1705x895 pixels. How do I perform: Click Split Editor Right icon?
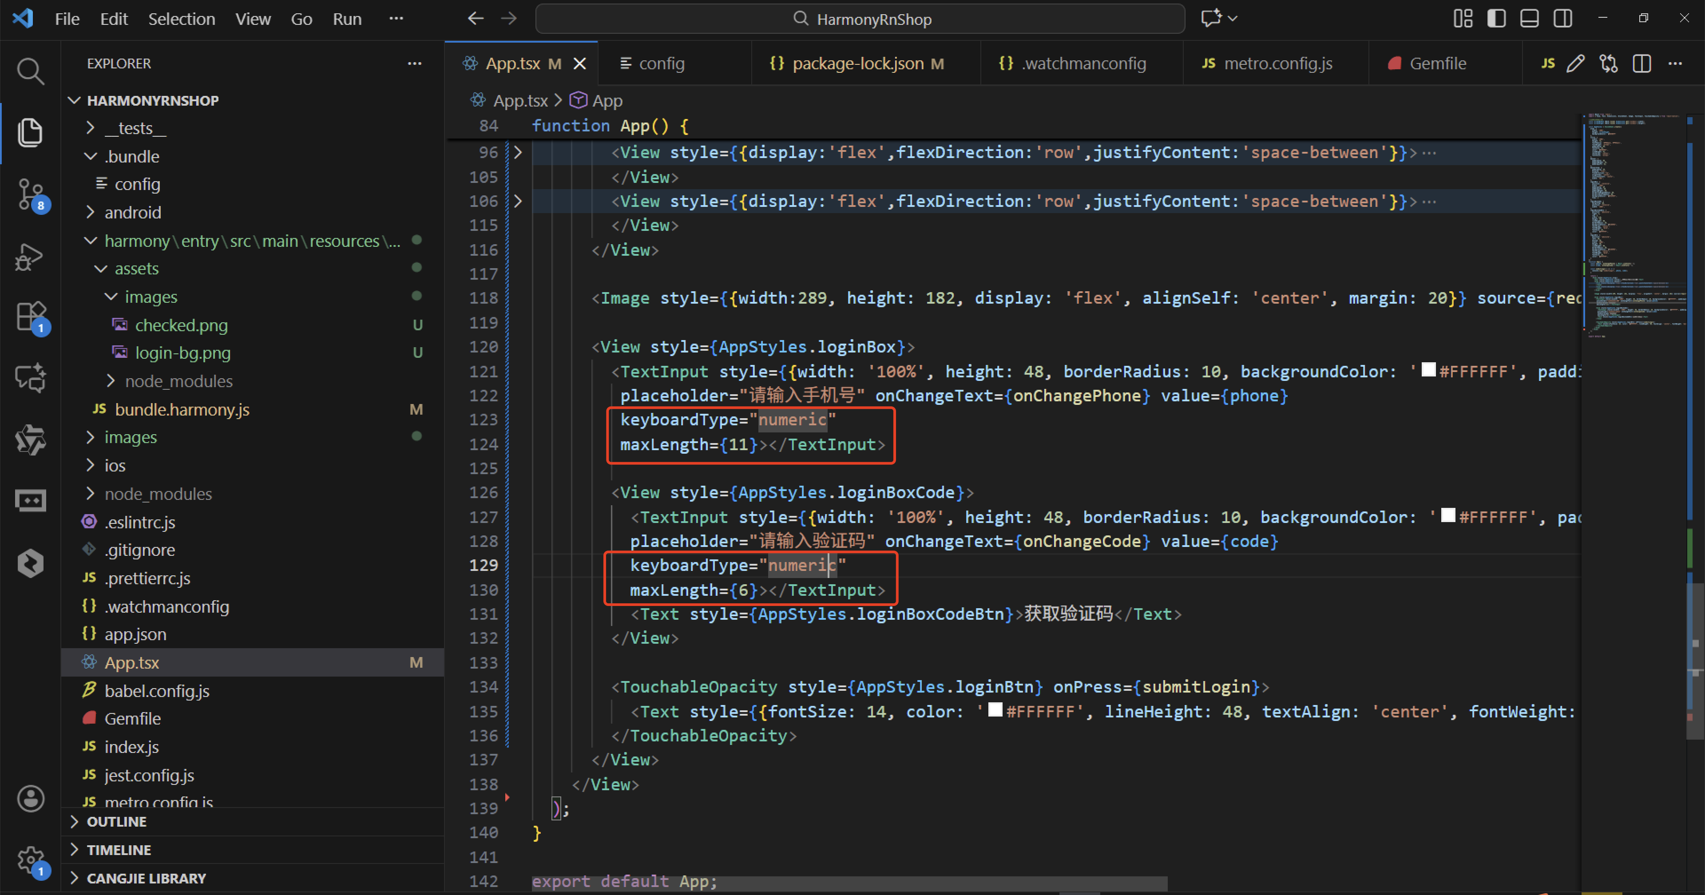1642,63
